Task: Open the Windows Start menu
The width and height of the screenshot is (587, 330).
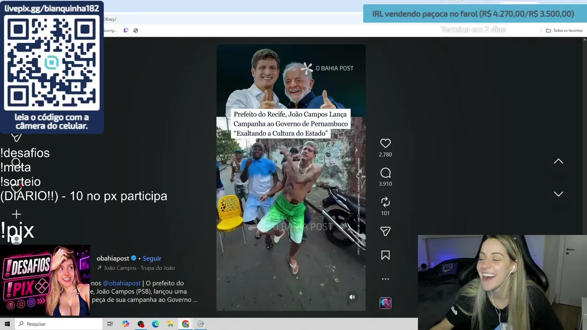Action: (7, 324)
